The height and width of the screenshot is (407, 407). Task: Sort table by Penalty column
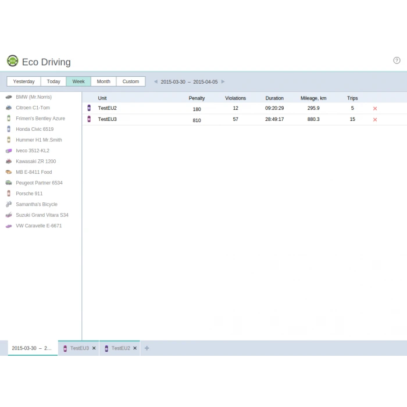coord(197,98)
